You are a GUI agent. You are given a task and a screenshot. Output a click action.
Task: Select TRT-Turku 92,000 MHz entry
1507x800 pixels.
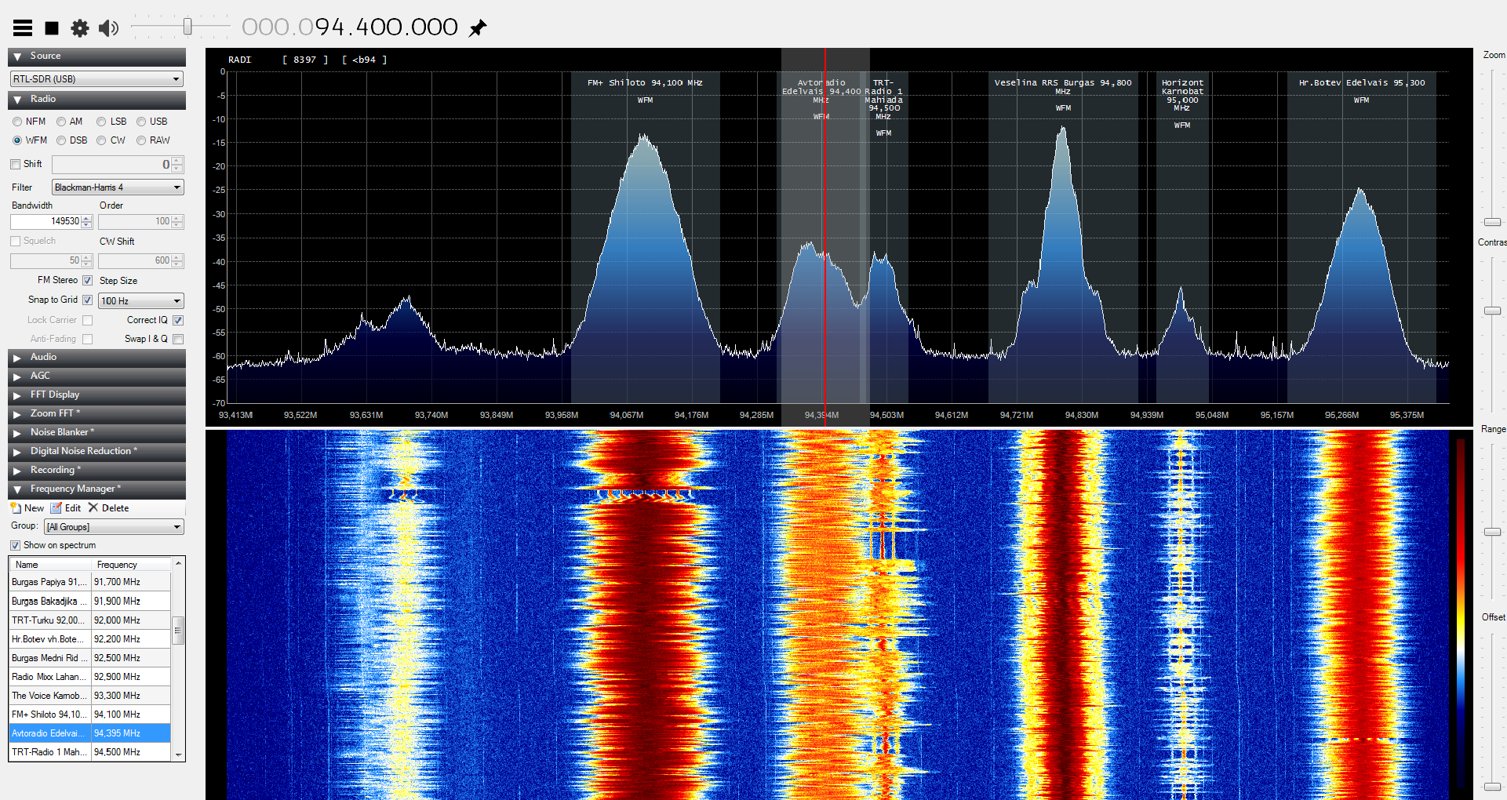(89, 620)
